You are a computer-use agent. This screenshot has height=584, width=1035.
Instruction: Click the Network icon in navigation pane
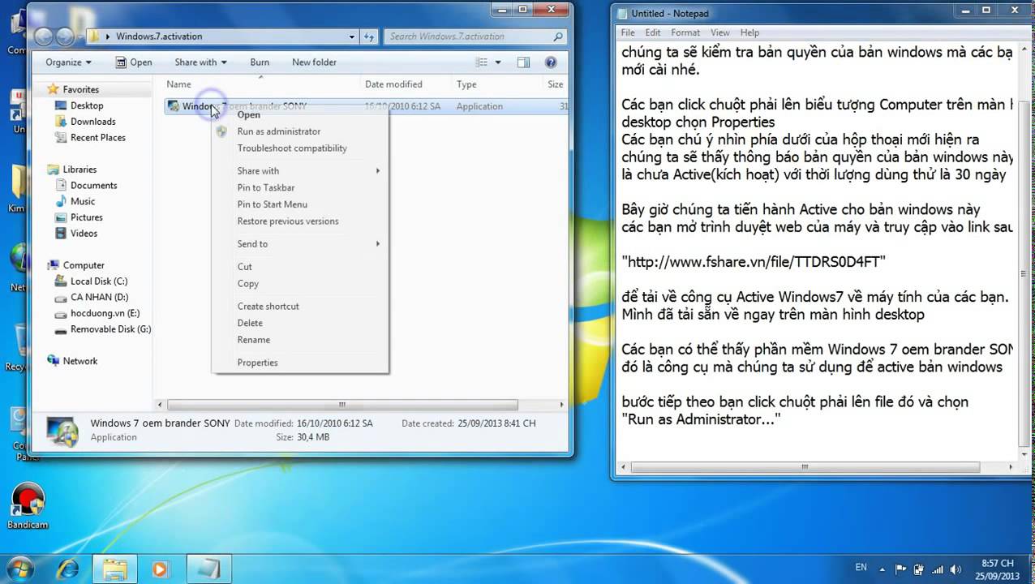tap(54, 361)
